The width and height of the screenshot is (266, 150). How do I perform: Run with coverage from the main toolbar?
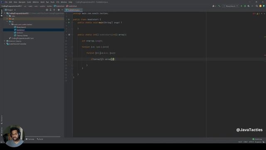(249, 6)
